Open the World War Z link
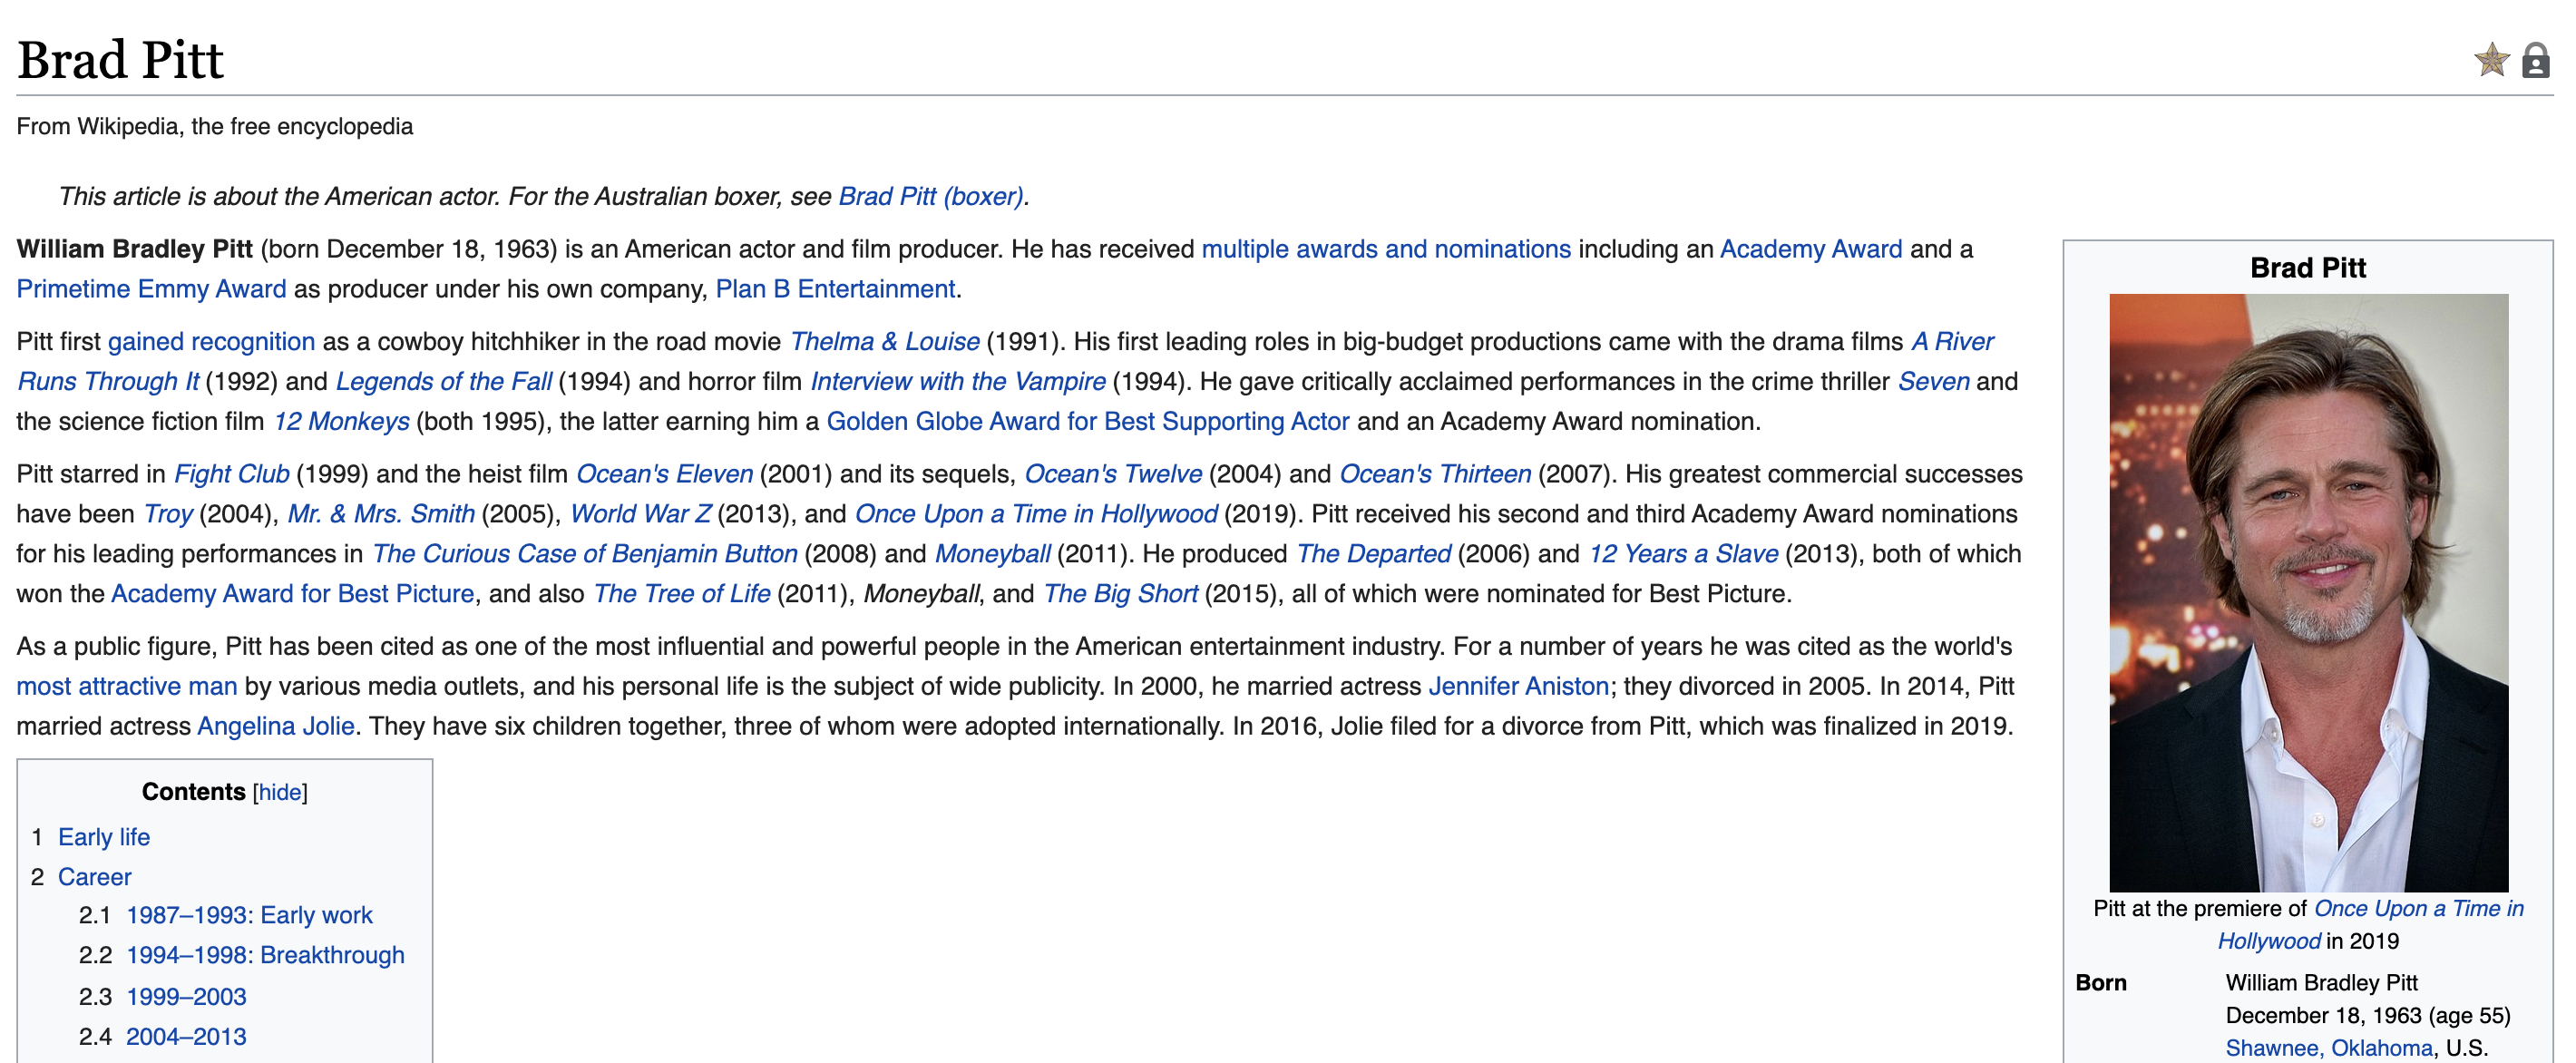 tap(640, 514)
